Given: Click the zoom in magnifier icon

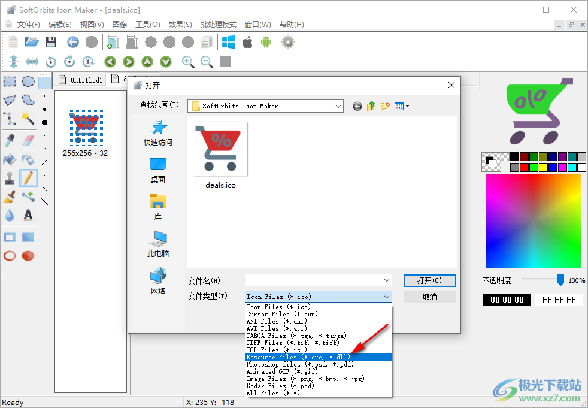Looking at the screenshot, I should [188, 62].
